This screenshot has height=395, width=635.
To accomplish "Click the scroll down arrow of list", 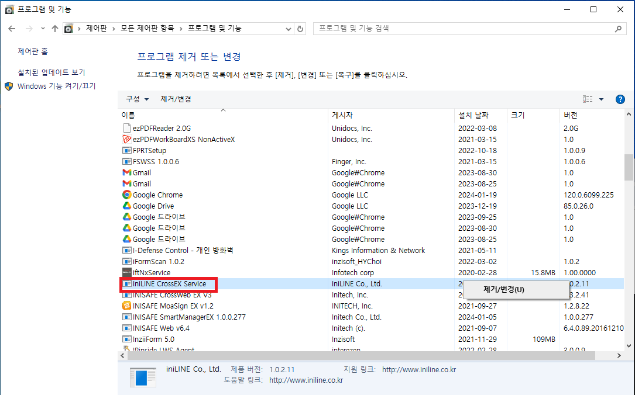I will tap(629, 346).
